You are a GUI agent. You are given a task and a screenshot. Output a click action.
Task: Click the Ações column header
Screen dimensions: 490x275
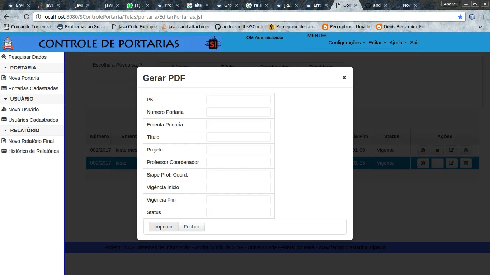445,136
